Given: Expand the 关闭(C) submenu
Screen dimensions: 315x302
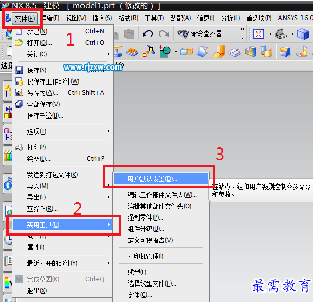Looking at the screenshot, I should 63,54.
